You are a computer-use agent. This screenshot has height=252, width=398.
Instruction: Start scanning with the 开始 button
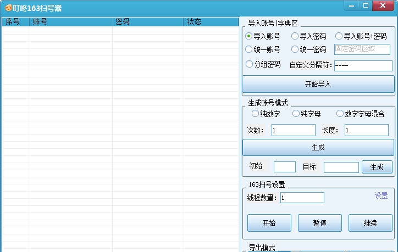269,223
